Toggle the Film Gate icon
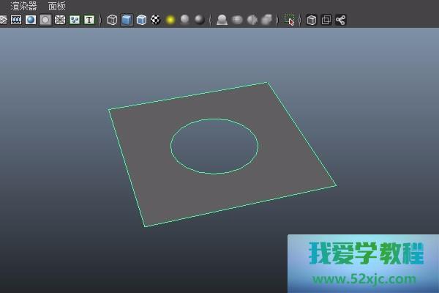439x293 pixels. (x=16, y=20)
